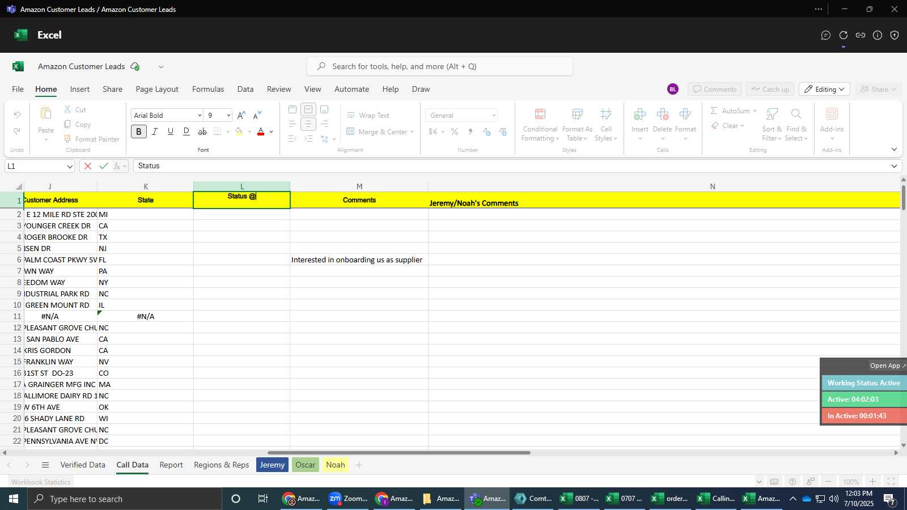Screen dimensions: 907x510
Task: Click the fill color bucket icon
Action: click(x=239, y=131)
